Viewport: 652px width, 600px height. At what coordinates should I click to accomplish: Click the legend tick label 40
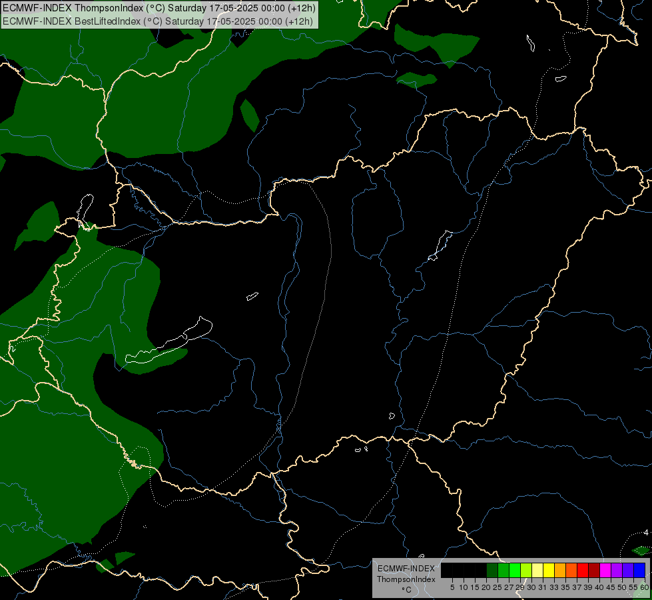click(x=599, y=587)
